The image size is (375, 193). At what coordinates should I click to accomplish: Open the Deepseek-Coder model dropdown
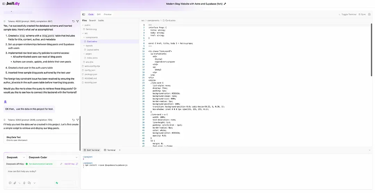tap(53, 157)
